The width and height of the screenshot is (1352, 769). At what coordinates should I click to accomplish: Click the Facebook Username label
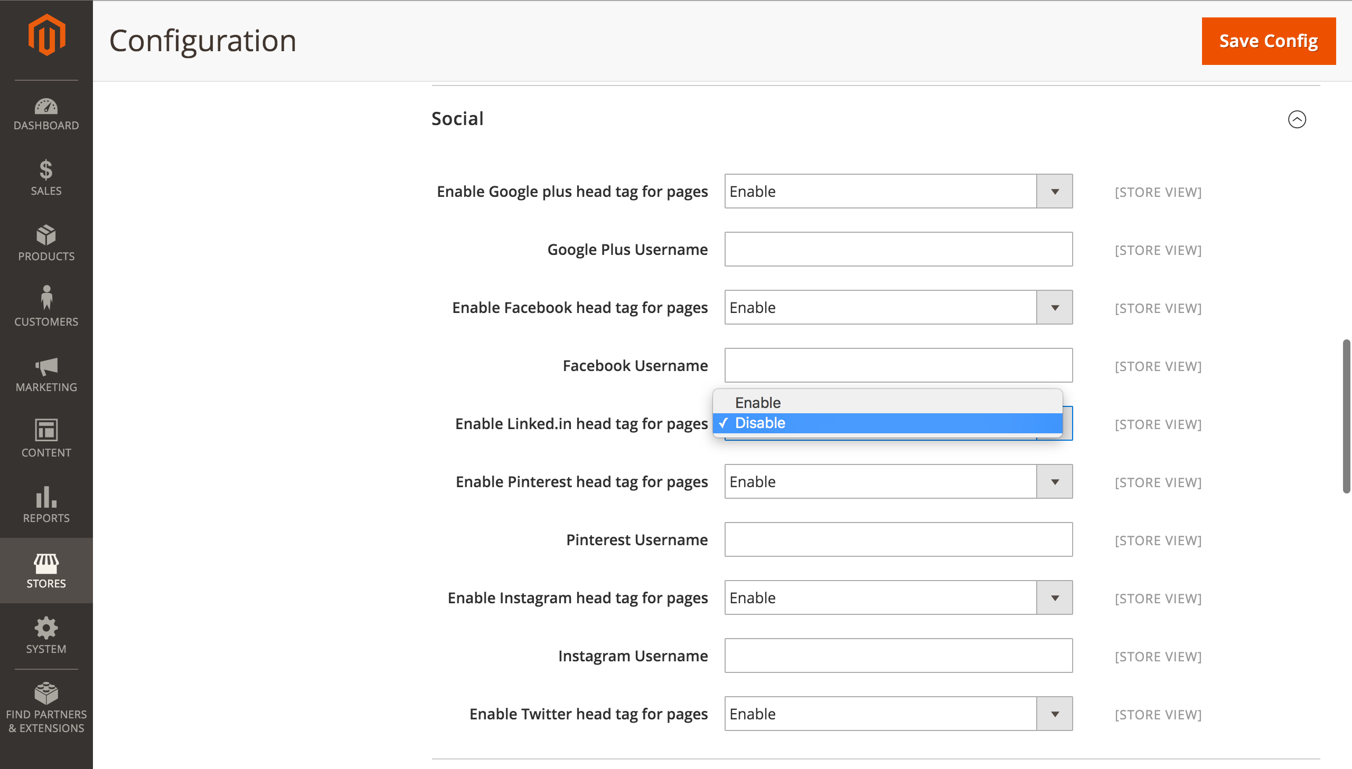pos(635,365)
